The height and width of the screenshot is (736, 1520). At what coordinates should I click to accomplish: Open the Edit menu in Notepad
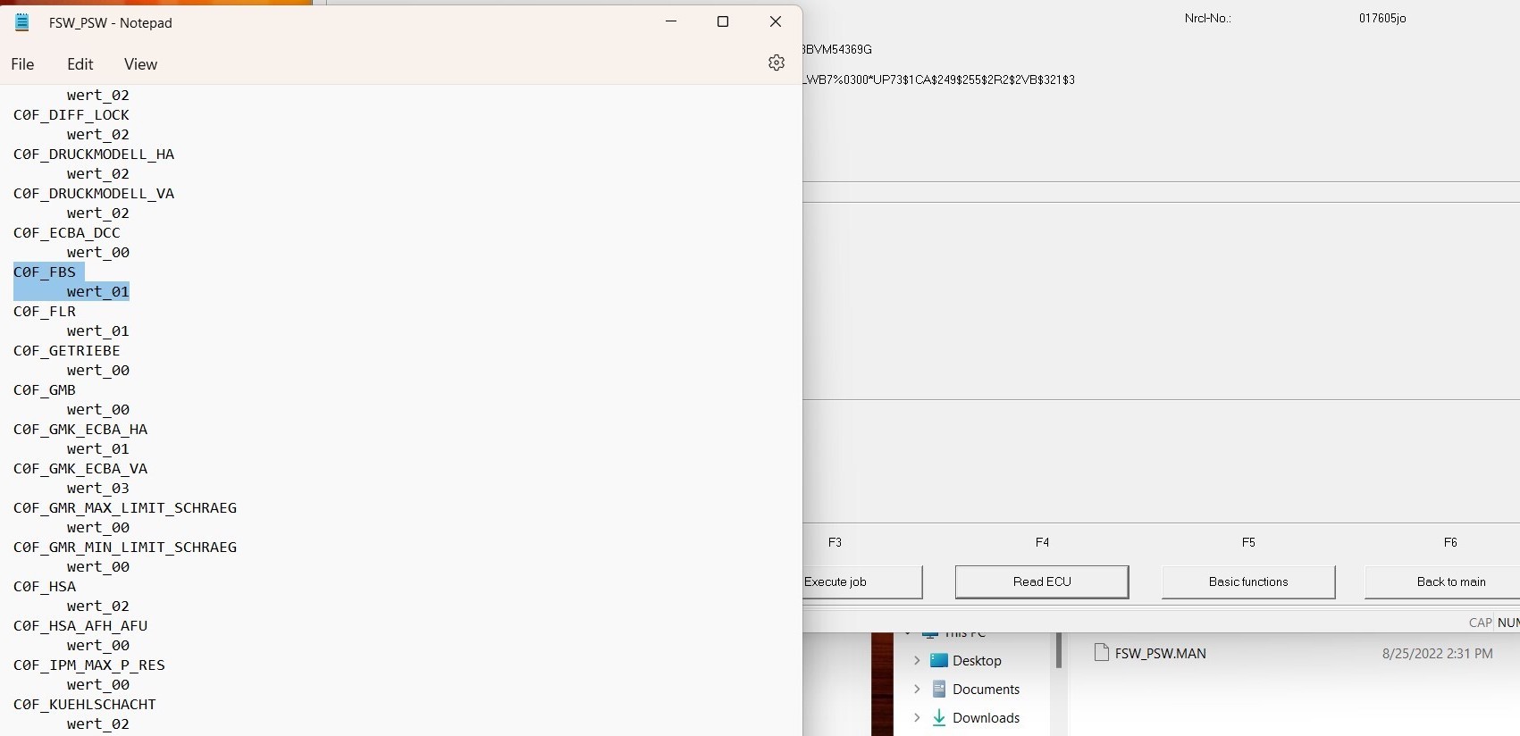[x=80, y=64]
